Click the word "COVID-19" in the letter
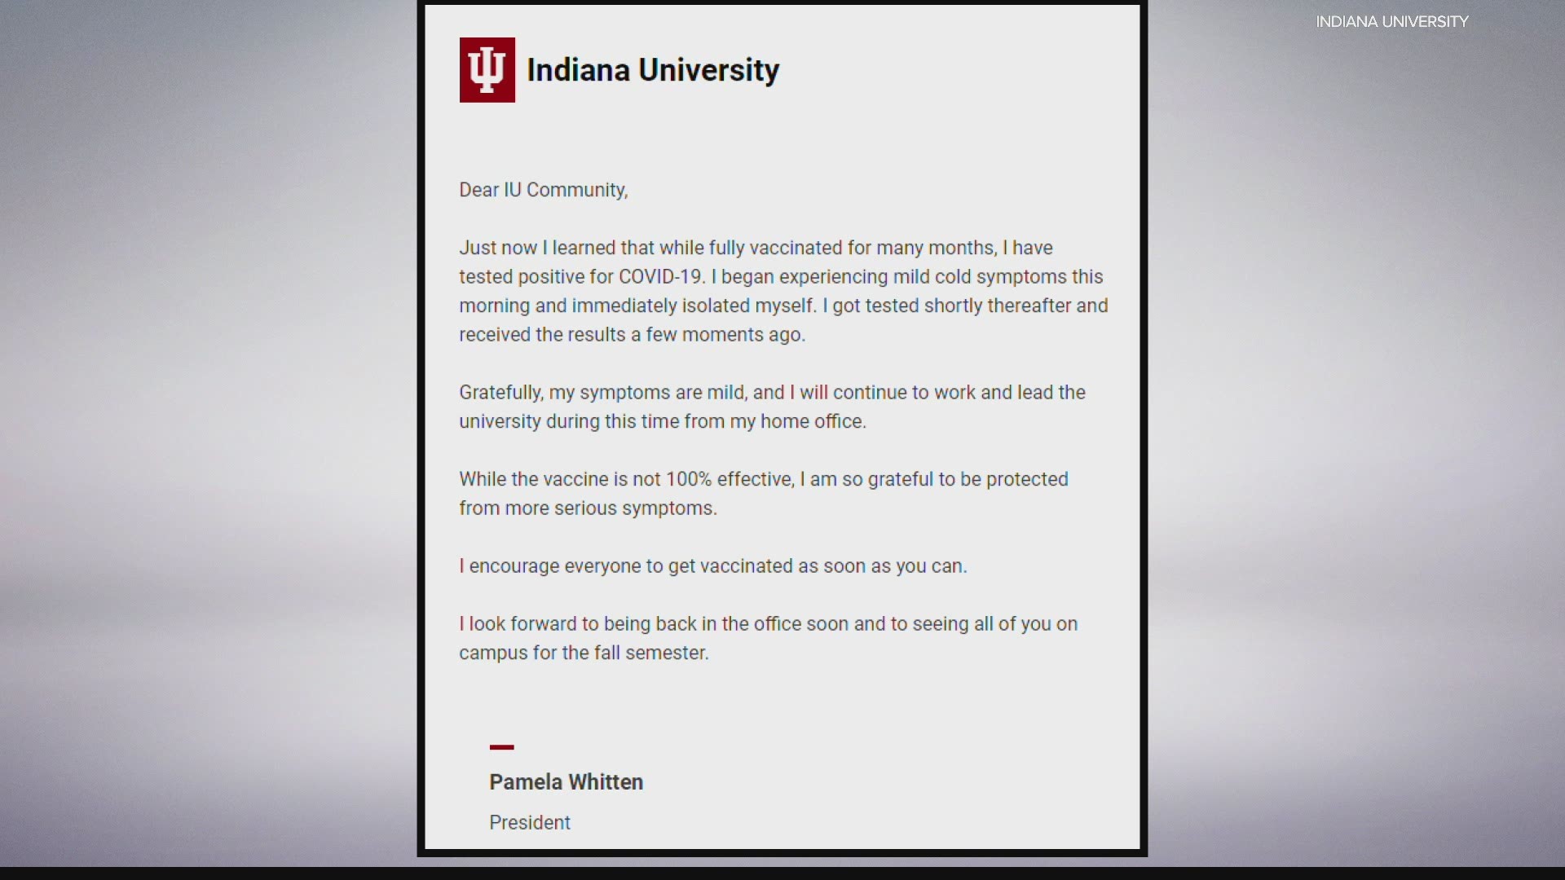 tap(660, 277)
